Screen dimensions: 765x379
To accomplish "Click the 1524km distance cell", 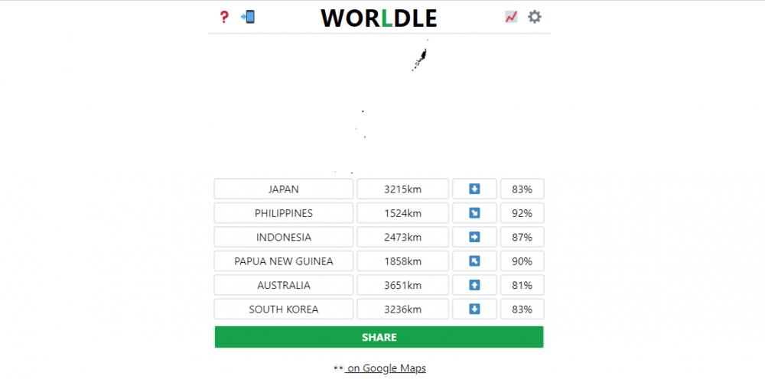I will point(402,213).
